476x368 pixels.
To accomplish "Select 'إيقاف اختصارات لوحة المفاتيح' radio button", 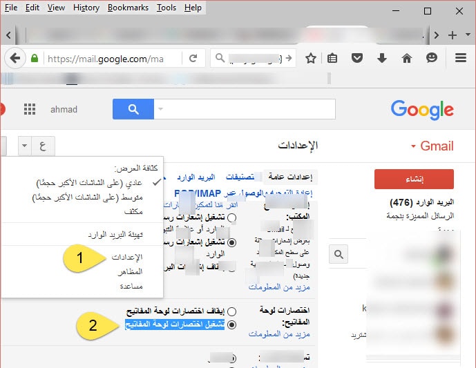I will pos(231,311).
